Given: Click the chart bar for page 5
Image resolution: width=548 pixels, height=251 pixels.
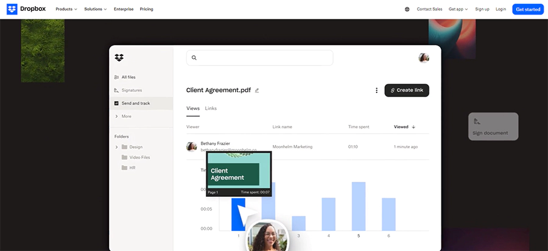Looking at the screenshot, I should [x=359, y=207].
